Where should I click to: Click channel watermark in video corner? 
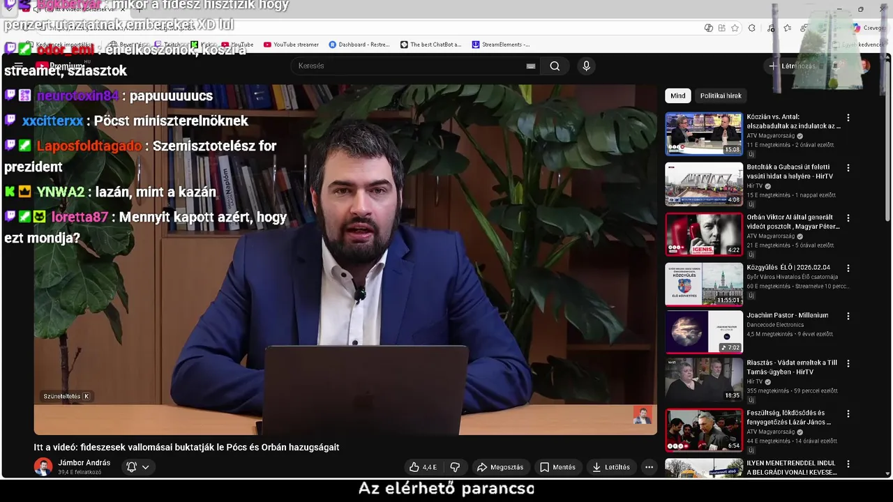pos(642,416)
